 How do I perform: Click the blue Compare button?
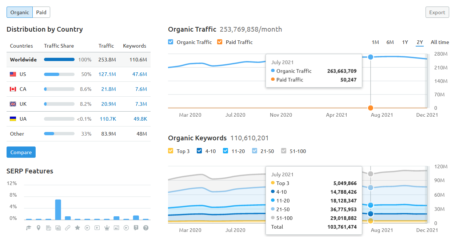[x=21, y=152]
